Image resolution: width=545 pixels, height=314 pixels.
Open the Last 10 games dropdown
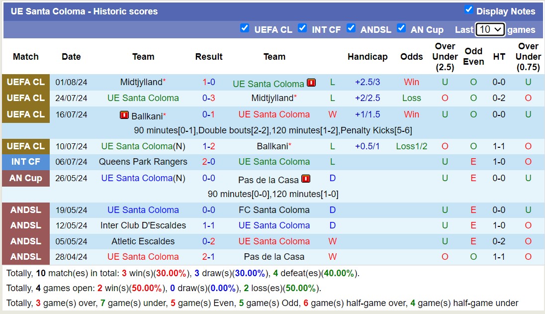click(490, 29)
